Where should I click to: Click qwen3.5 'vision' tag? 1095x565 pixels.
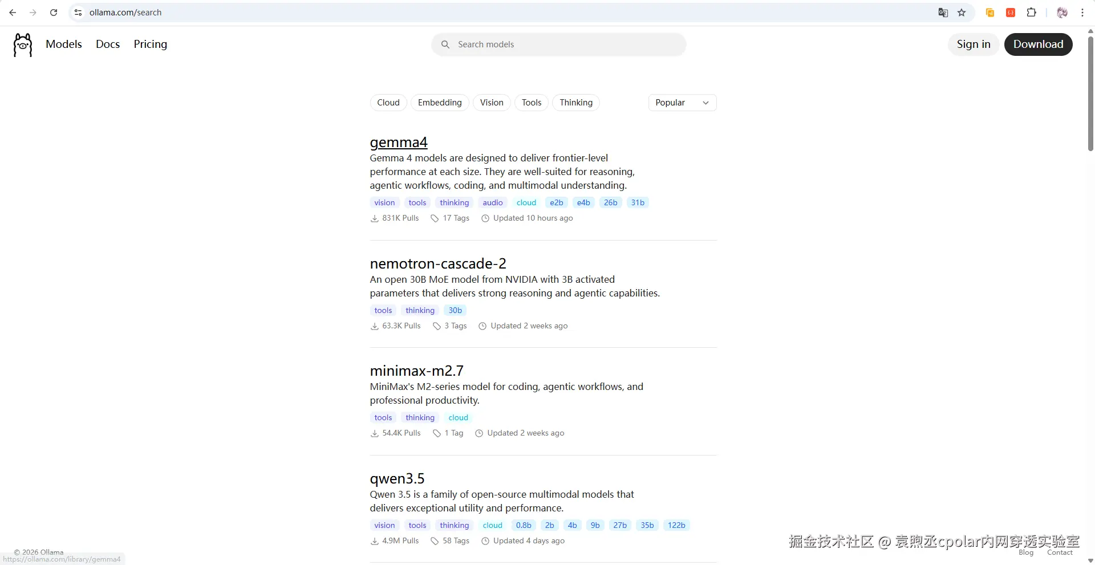[384, 525]
